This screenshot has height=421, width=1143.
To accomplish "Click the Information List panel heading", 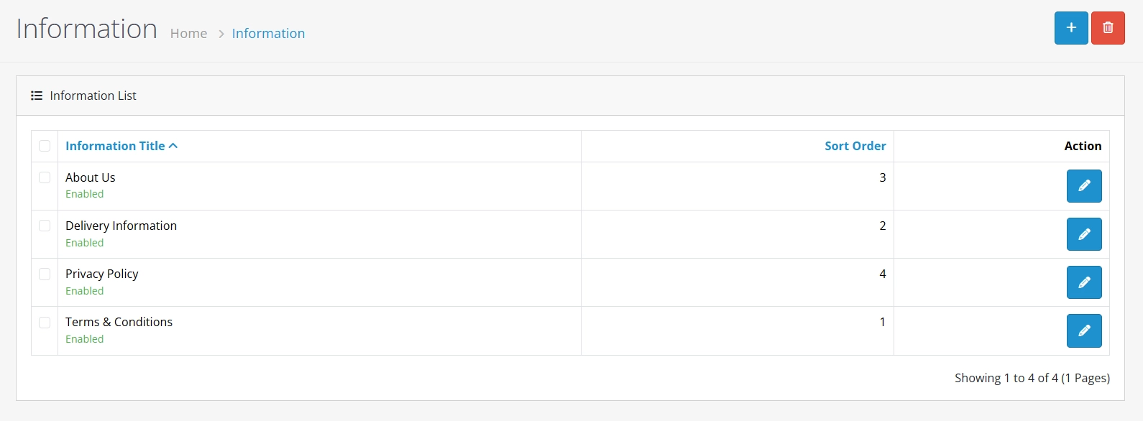I will [x=93, y=96].
